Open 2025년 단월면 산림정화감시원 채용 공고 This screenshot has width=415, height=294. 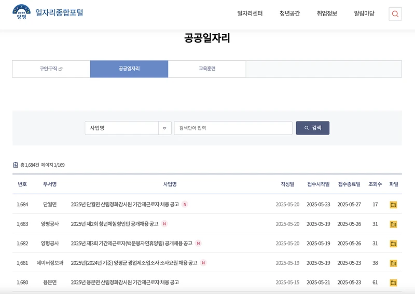pyautogui.click(x=125, y=204)
